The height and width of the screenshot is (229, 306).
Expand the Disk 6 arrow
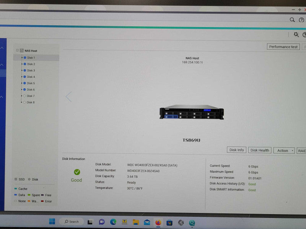pyautogui.click(x=22, y=90)
